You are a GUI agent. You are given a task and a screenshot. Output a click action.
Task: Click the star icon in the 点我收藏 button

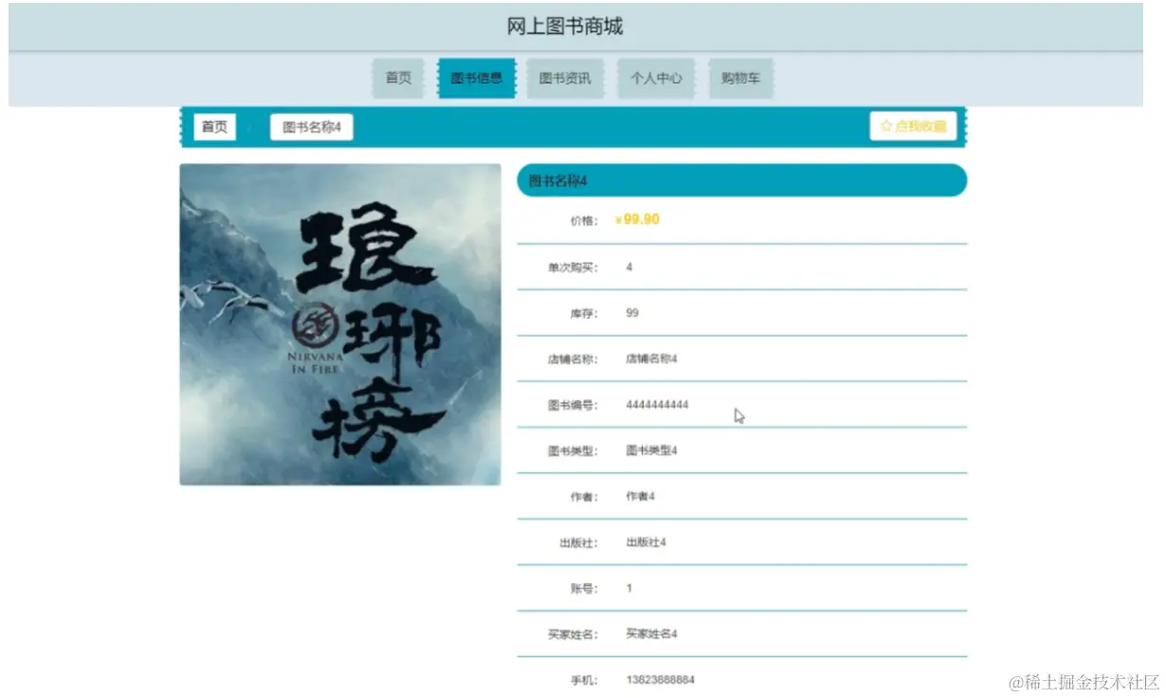point(886,126)
